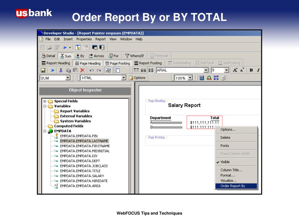299x224 pixels.
Task: Click the red X Delete icon
Action: click(x=82, y=70)
